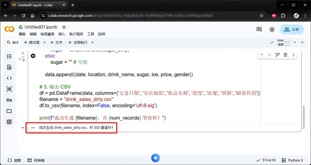Screen dimensions: 311x165
Task: Delete the cell with trash icon
Action: (x=285, y=55)
